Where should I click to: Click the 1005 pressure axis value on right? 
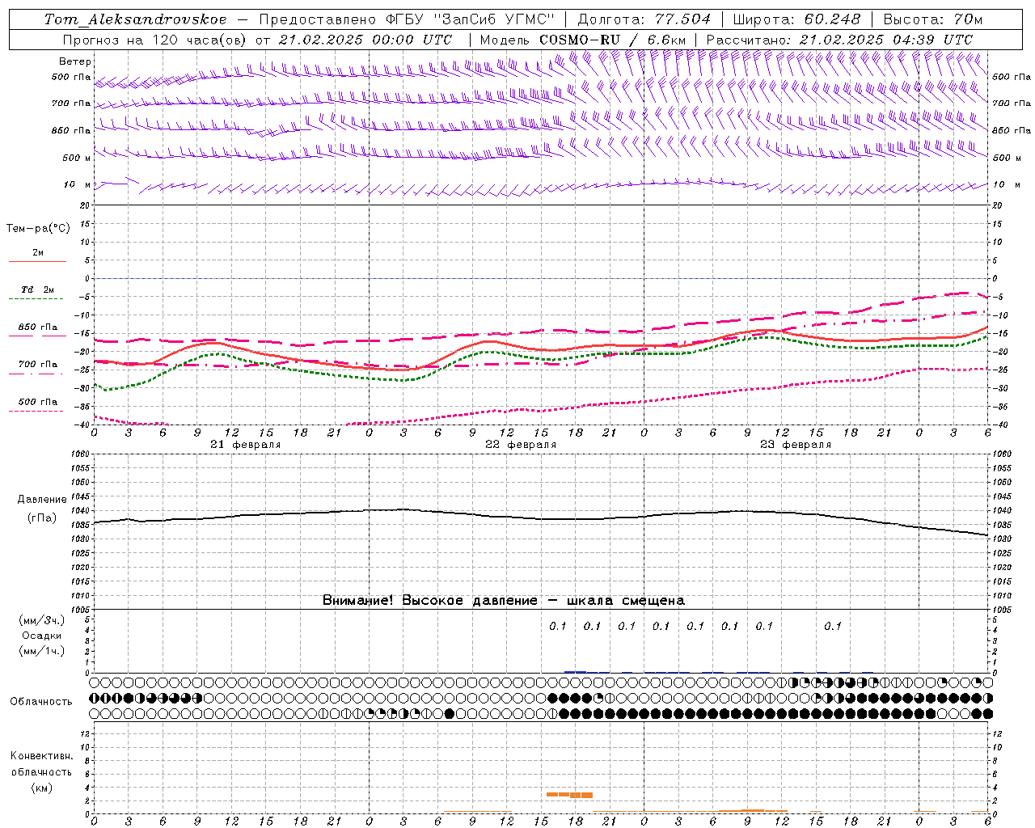pos(1001,609)
